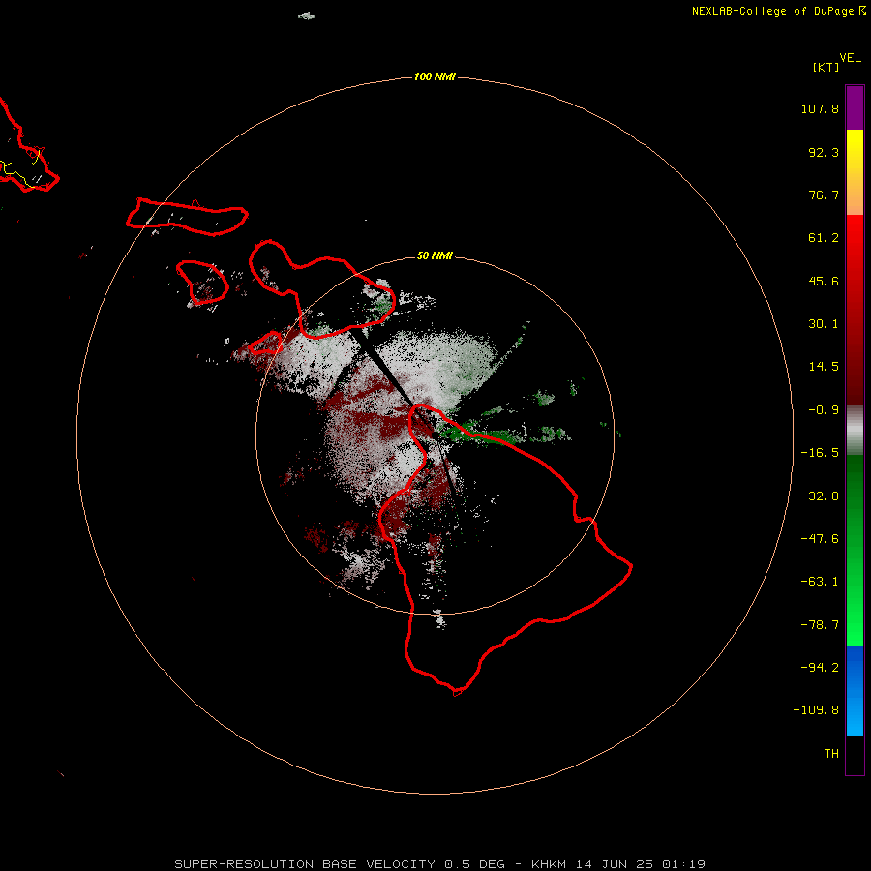
Task: Click the TH threshold label
Action: [x=831, y=753]
